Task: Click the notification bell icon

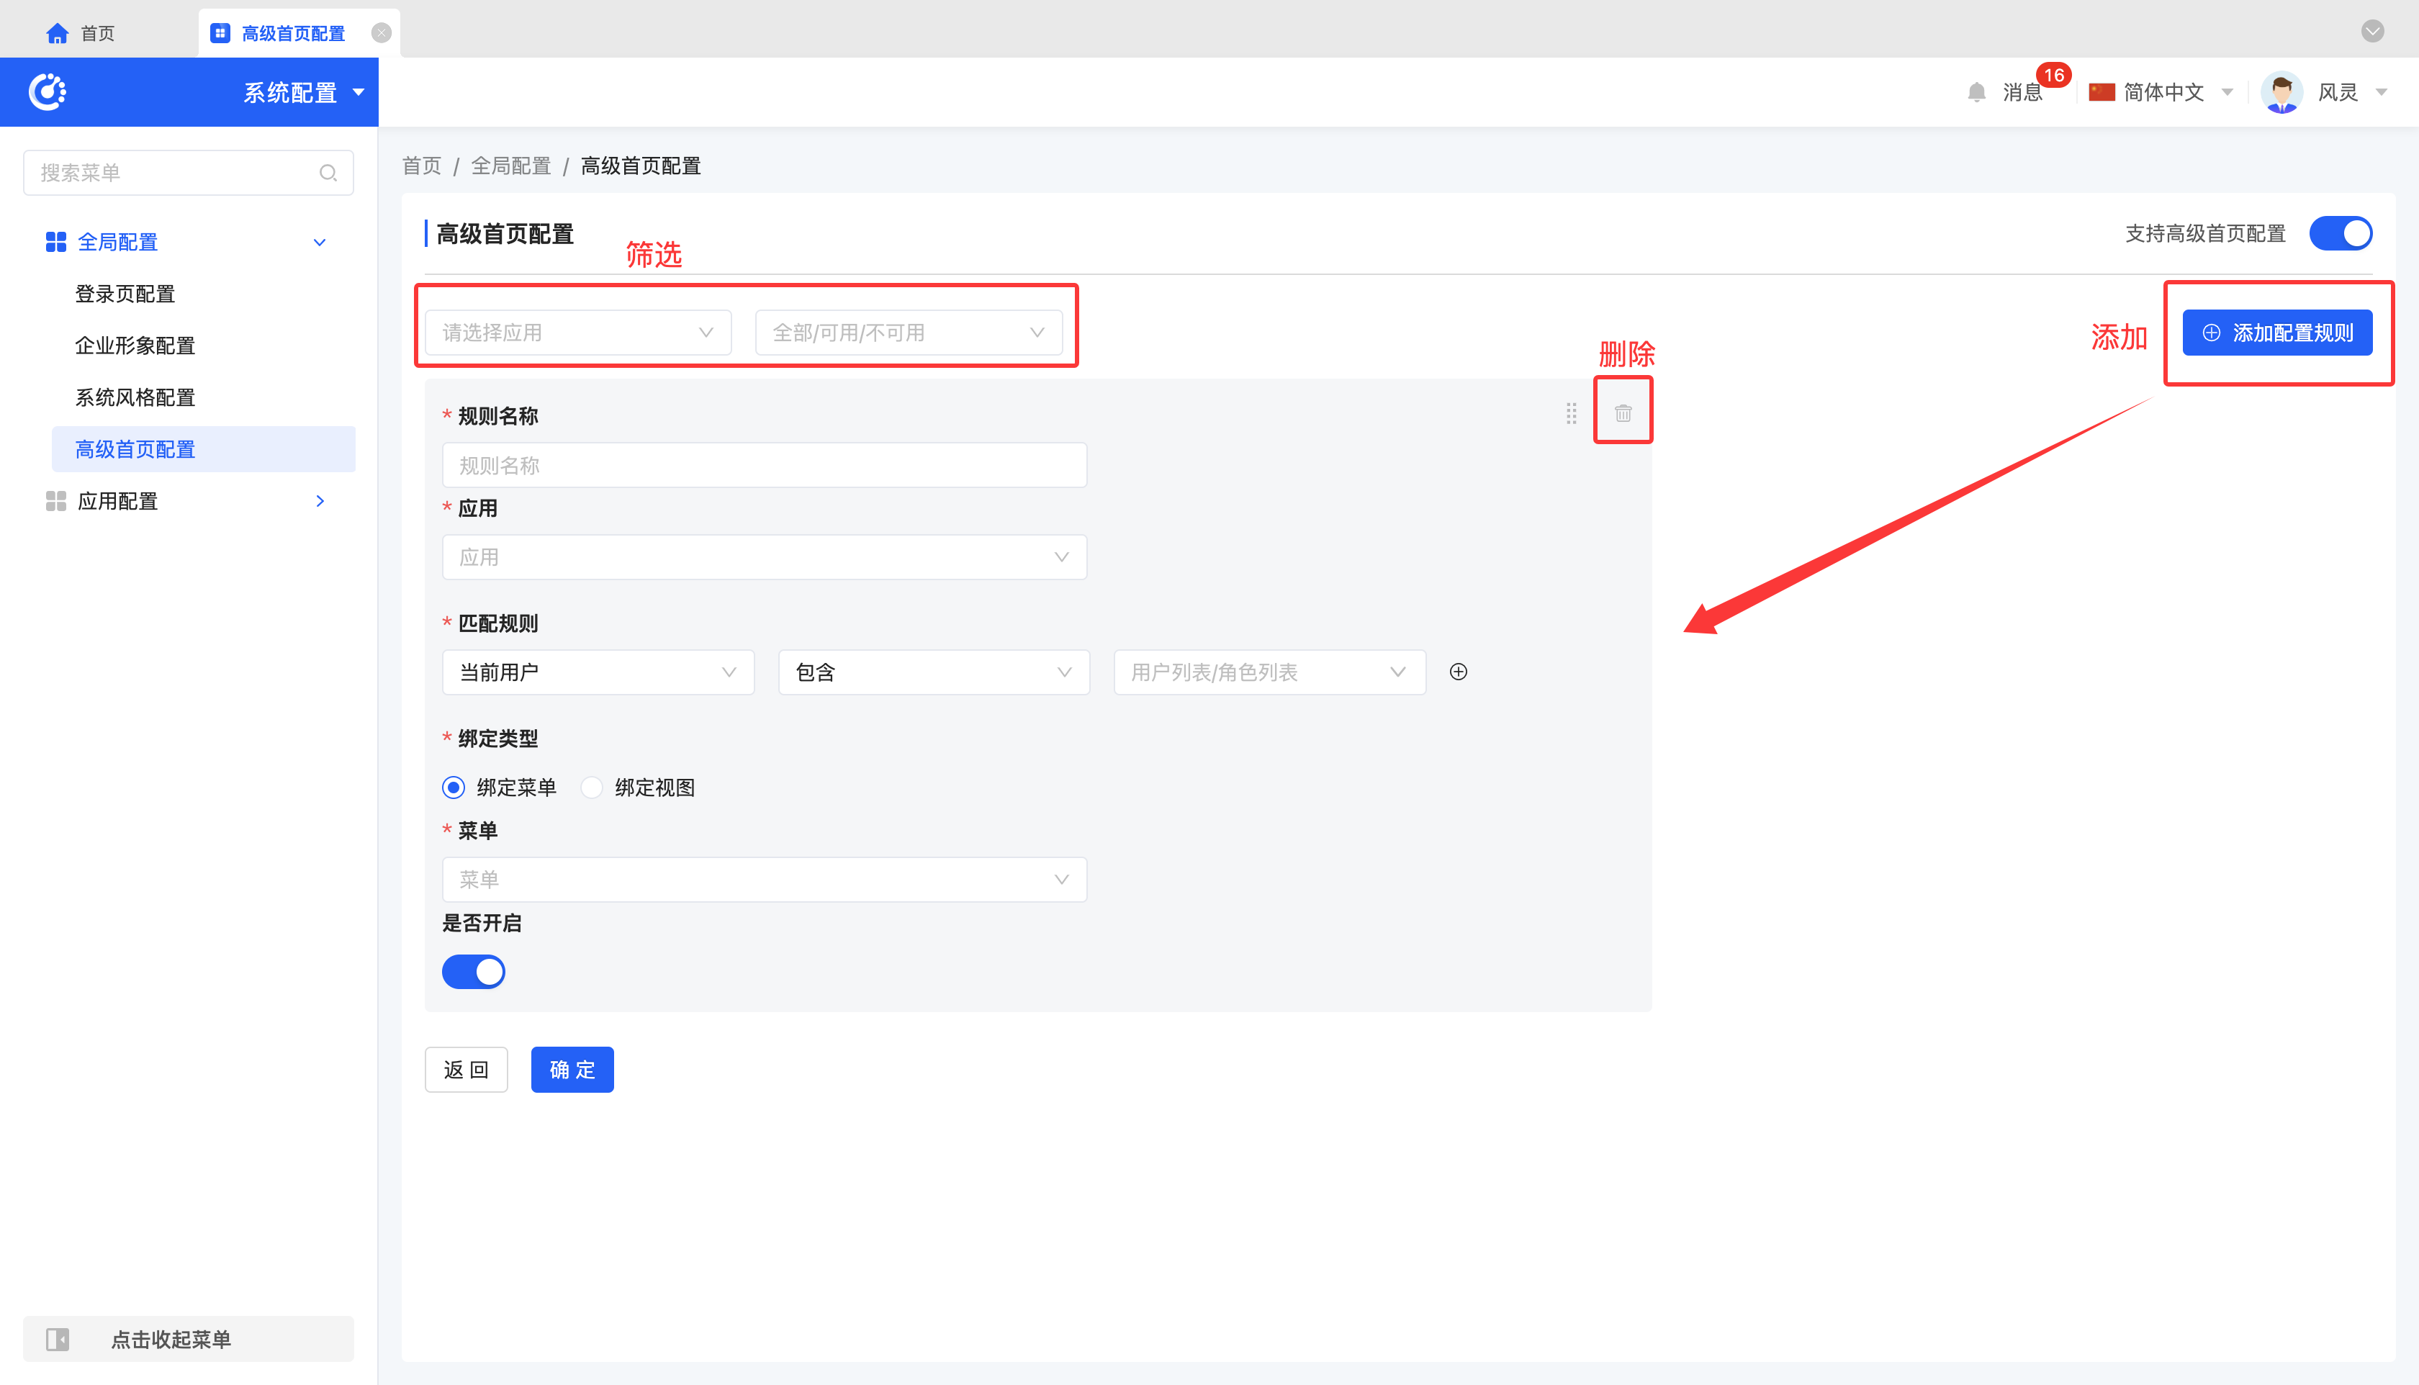Action: [x=1976, y=92]
